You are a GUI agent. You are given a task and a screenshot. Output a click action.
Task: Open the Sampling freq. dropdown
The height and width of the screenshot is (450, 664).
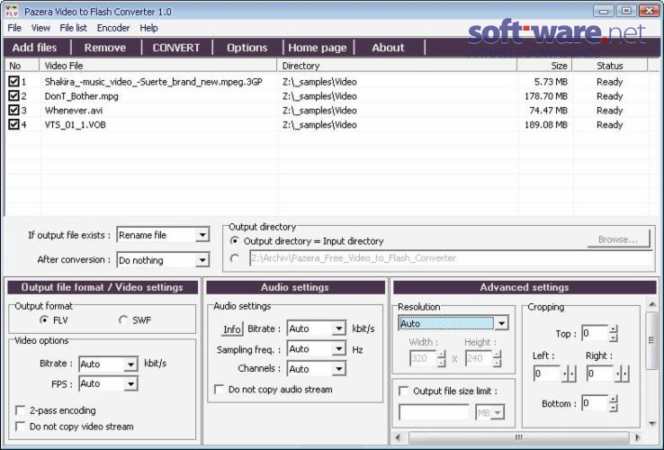point(339,348)
